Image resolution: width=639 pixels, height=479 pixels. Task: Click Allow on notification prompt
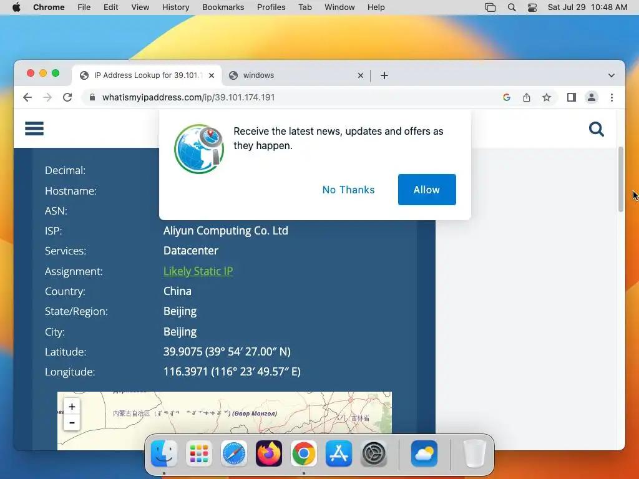point(427,190)
